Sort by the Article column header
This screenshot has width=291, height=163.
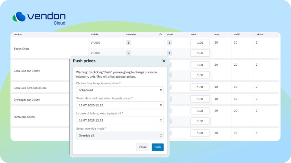point(94,35)
